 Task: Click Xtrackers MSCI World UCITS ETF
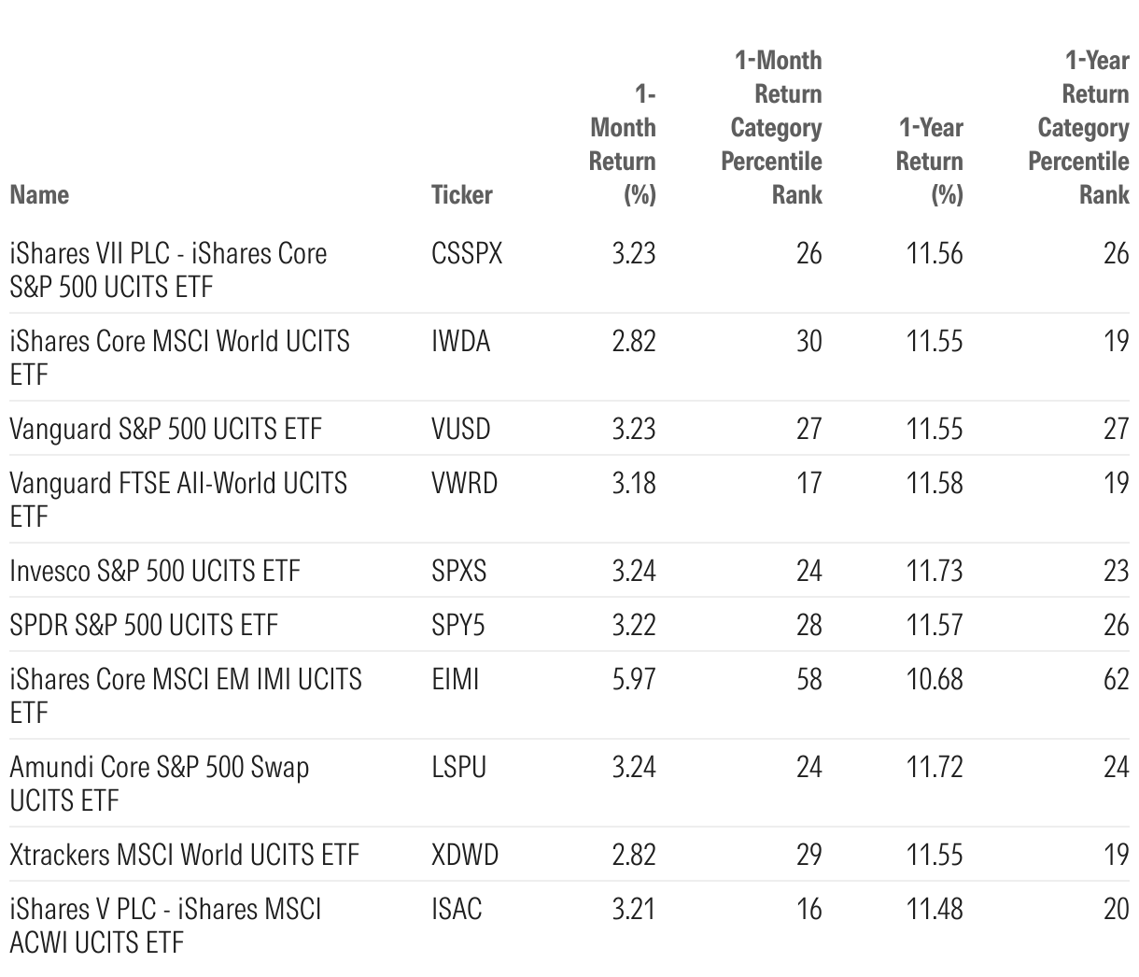tap(184, 854)
